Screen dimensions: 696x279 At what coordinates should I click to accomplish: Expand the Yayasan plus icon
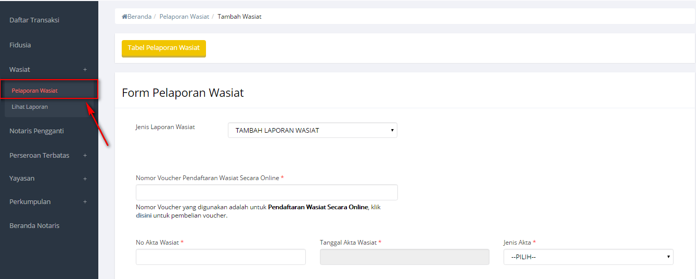pyautogui.click(x=85, y=179)
